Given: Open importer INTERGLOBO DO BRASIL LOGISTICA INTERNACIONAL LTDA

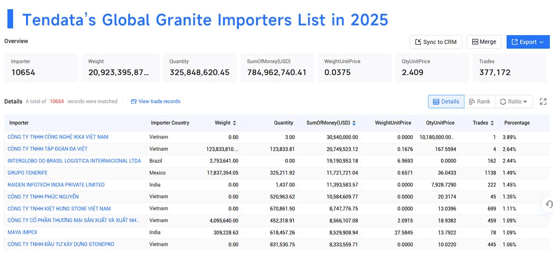Looking at the screenshot, I should (x=74, y=161).
